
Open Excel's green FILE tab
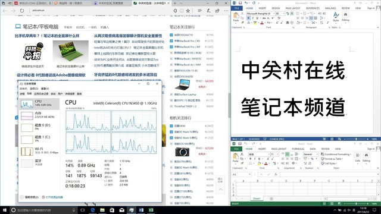tap(236, 149)
